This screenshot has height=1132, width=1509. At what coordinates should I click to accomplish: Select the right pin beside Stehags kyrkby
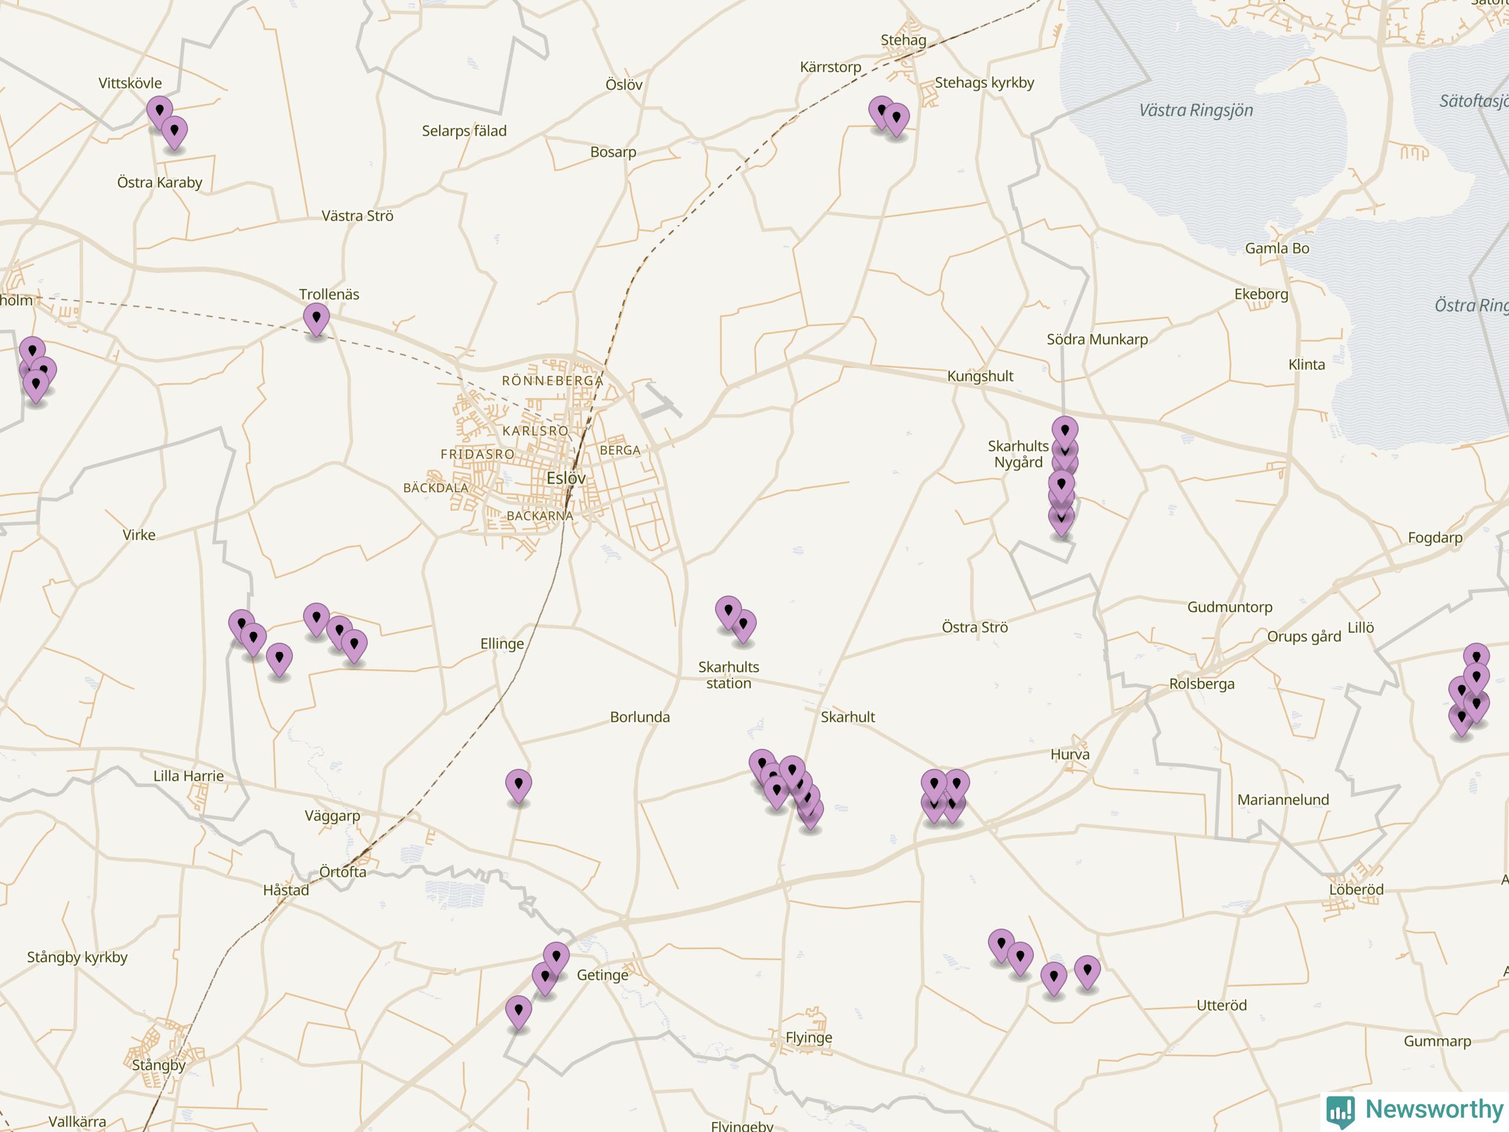(x=897, y=120)
